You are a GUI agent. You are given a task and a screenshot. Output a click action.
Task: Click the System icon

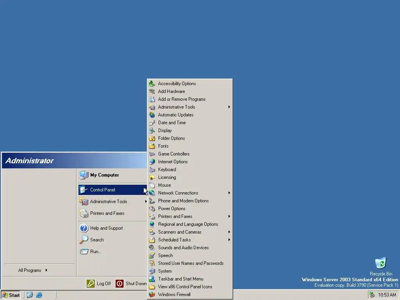click(152, 271)
